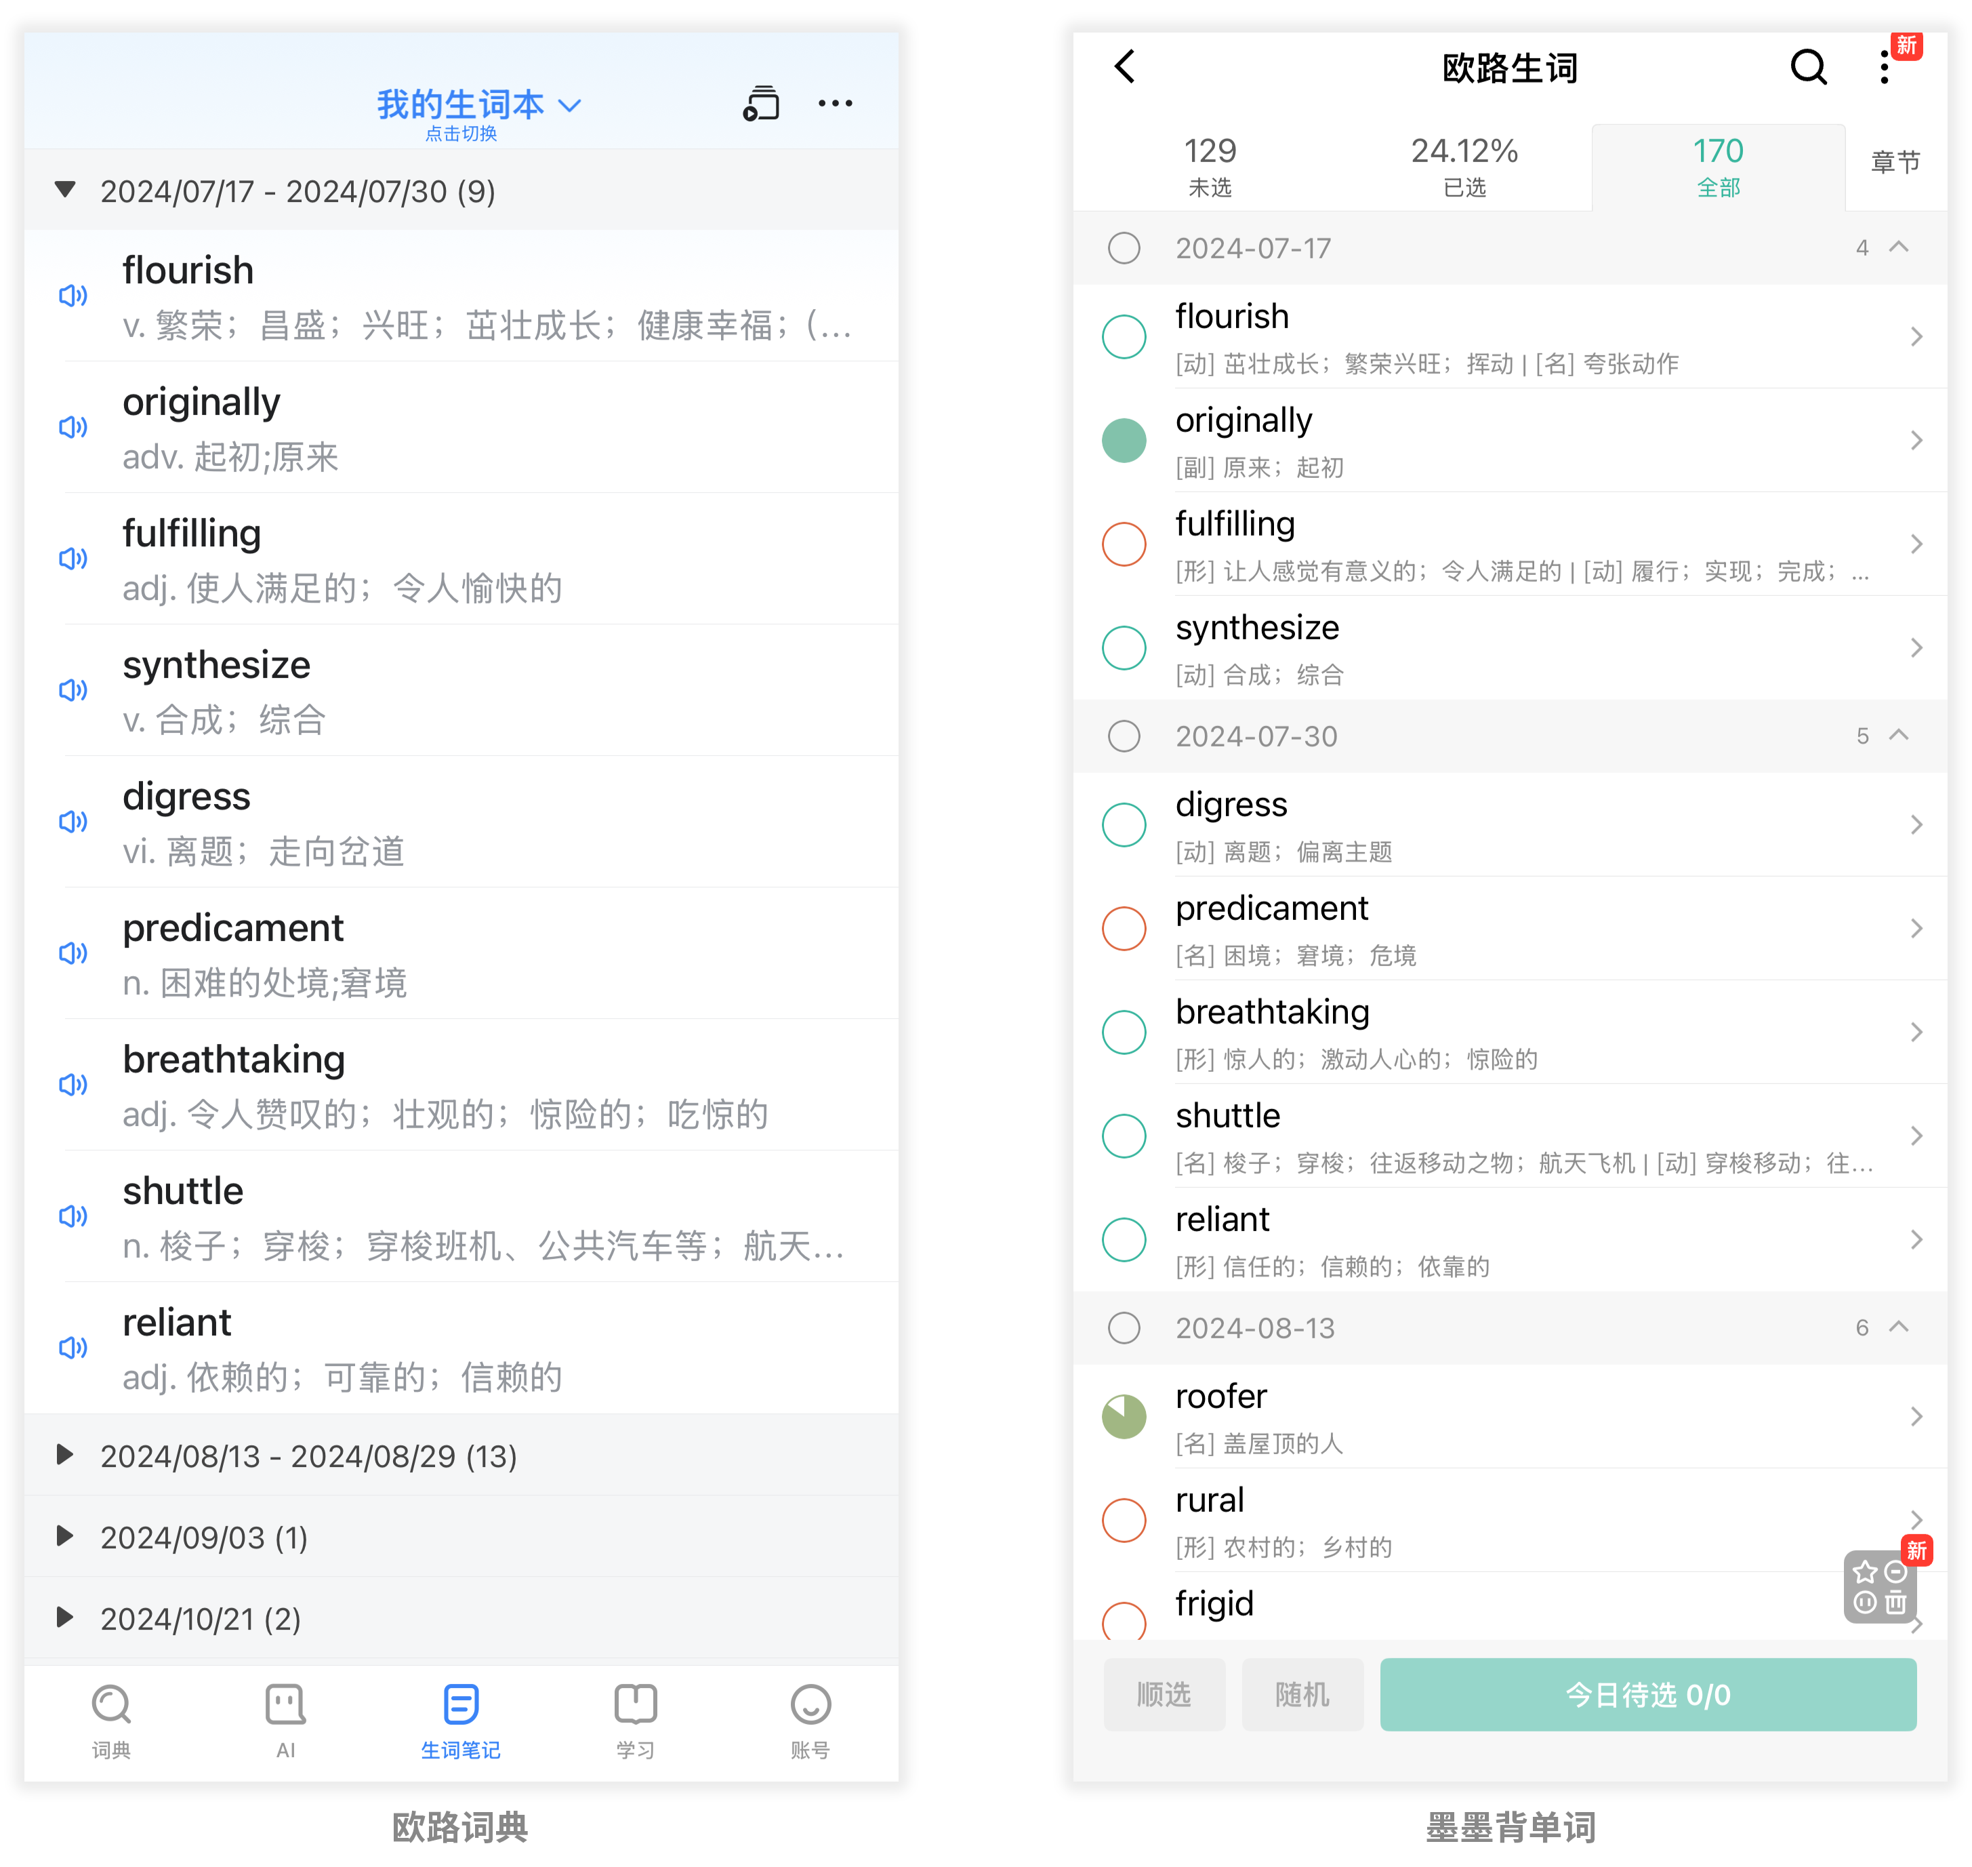This screenshot has width=1972, height=1867.
Task: Select all words under 2024-07-17 group
Action: pos(1124,248)
